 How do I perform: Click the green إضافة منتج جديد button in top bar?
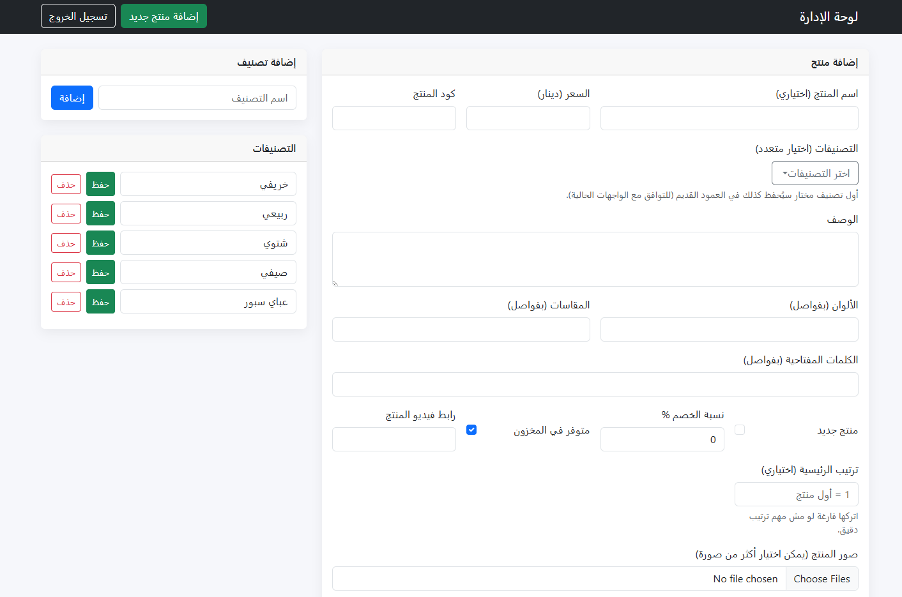pos(164,16)
